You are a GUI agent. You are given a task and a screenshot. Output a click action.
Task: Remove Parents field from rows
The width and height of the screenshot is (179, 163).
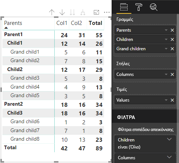(x=172, y=30)
